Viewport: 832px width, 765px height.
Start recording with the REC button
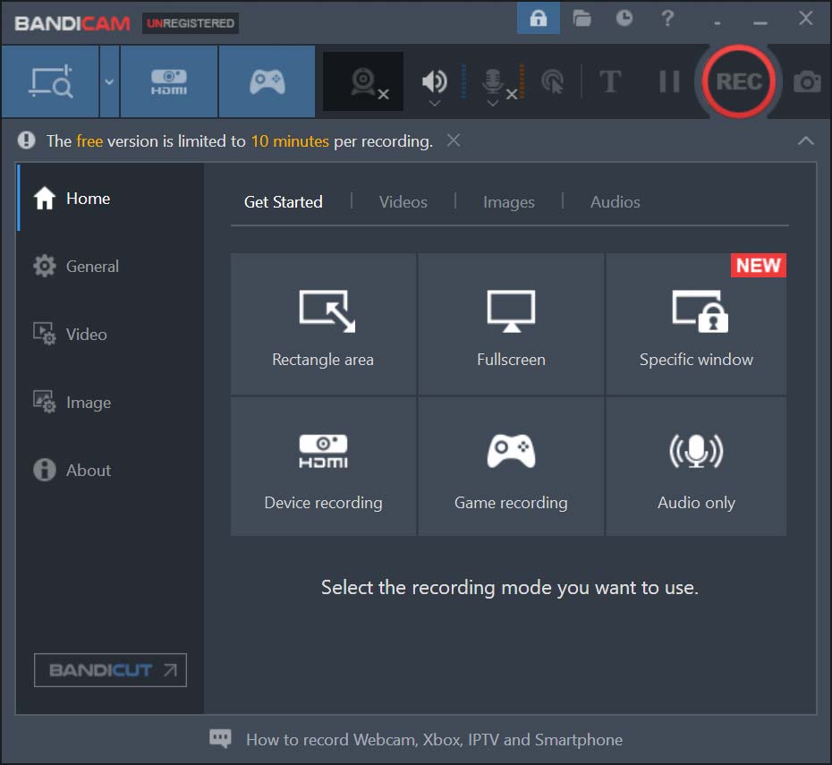(x=739, y=81)
